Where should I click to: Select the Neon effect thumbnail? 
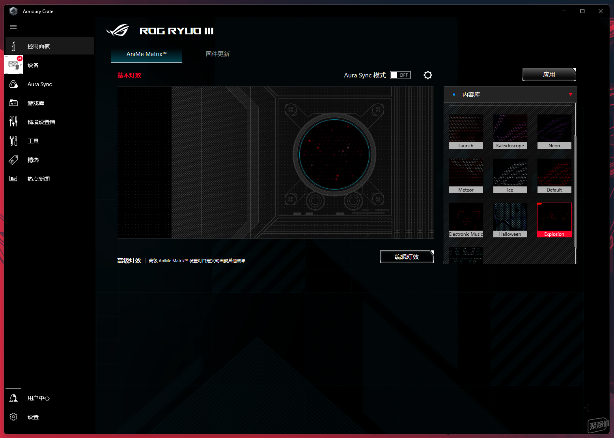tap(554, 132)
